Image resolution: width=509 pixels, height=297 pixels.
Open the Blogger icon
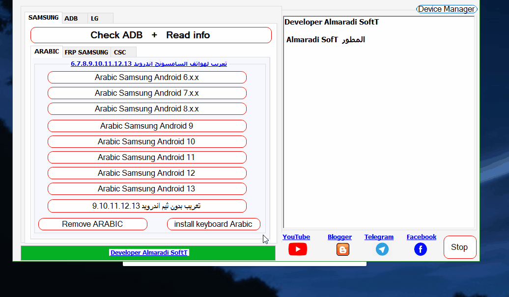pyautogui.click(x=343, y=249)
